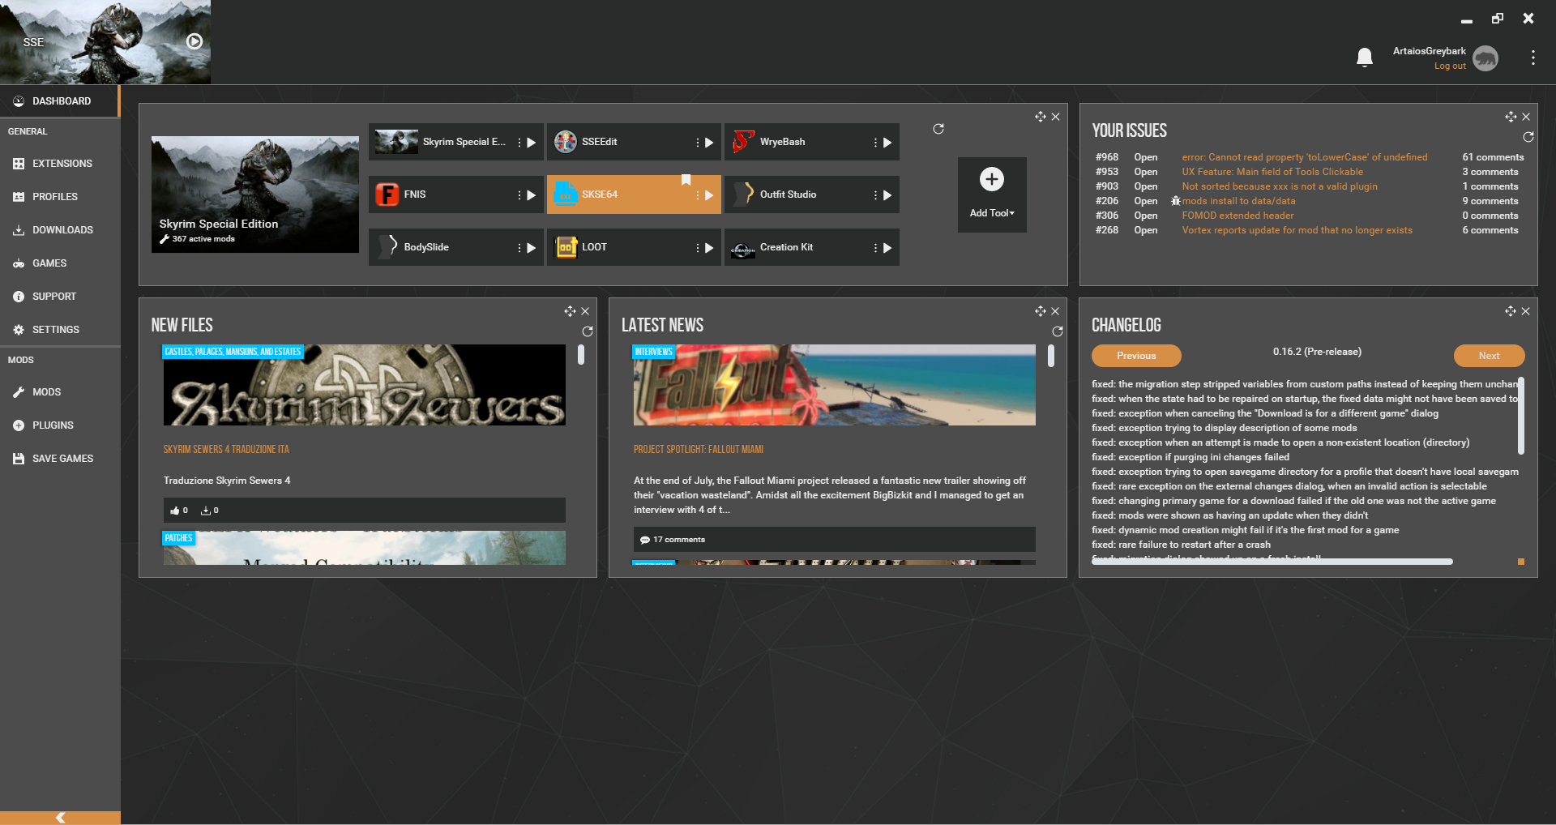Select Dashboard in the sidebar
Image resolution: width=1556 pixels, height=825 pixels.
[x=61, y=100]
